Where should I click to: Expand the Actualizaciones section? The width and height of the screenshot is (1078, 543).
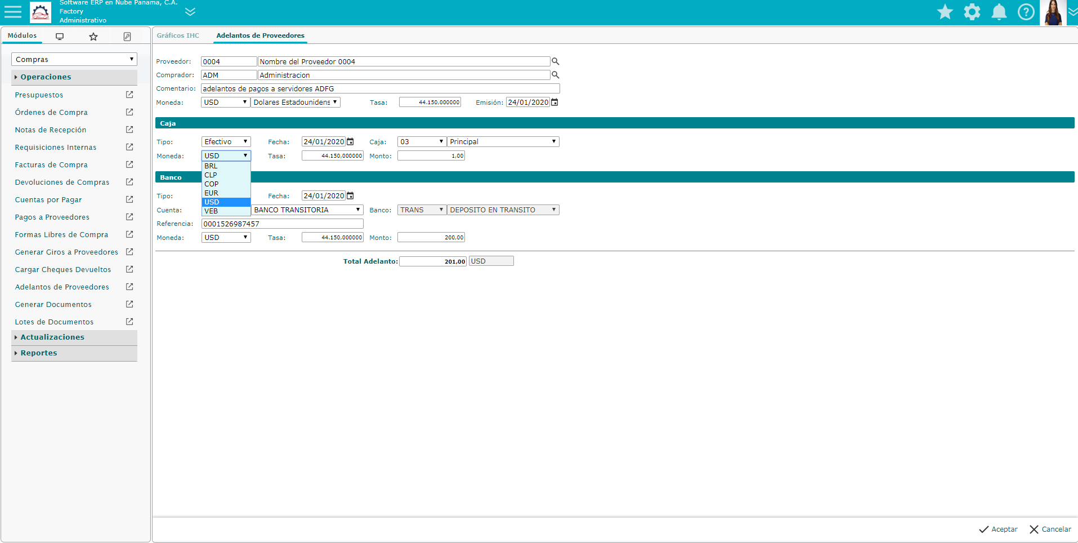pyautogui.click(x=52, y=337)
